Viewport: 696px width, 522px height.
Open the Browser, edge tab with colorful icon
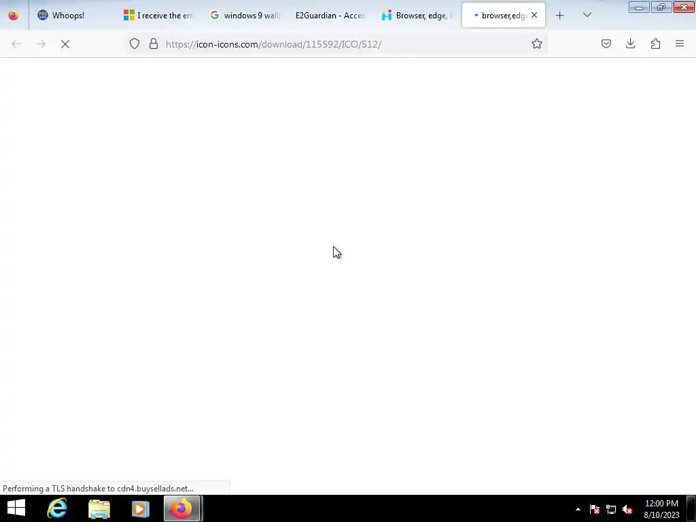tap(417, 16)
